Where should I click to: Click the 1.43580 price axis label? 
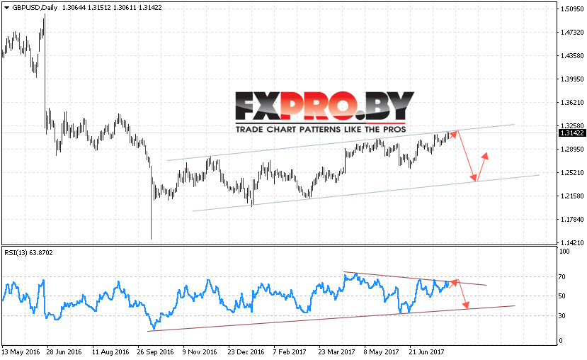point(572,56)
